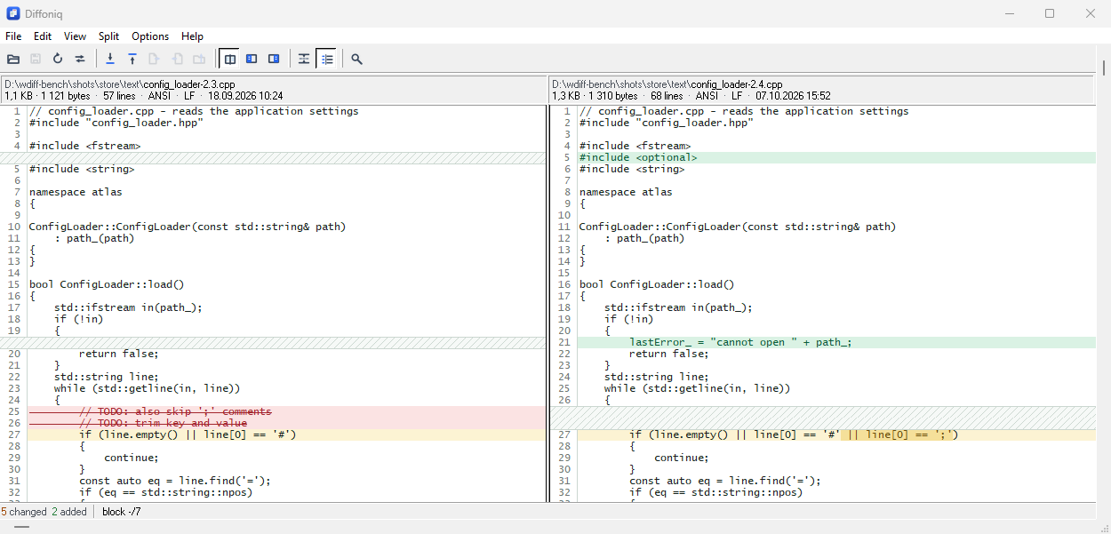Click the left file path config_loader-2.3.cpp
Screen dimensions: 1111x534
(119, 84)
